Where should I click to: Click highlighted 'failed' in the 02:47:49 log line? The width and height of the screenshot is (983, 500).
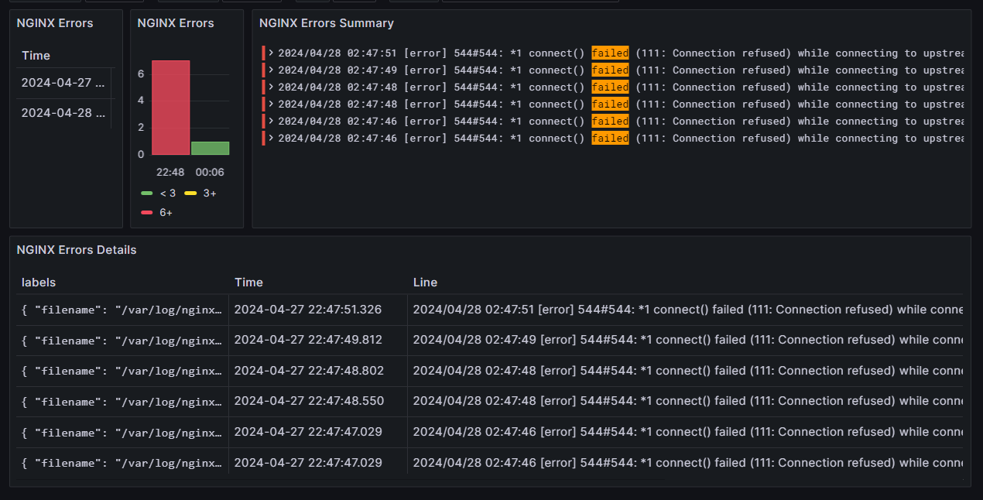[610, 70]
